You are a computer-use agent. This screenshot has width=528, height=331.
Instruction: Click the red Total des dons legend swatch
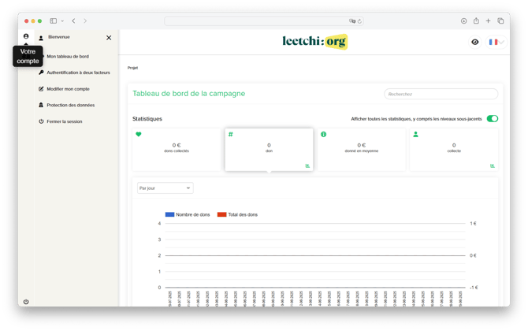click(222, 214)
